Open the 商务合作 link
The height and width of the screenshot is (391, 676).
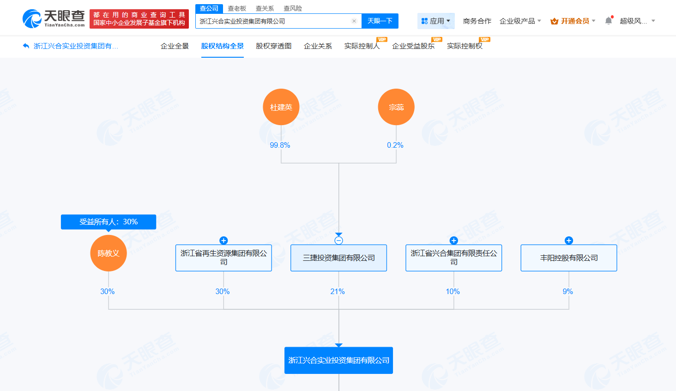(x=477, y=21)
